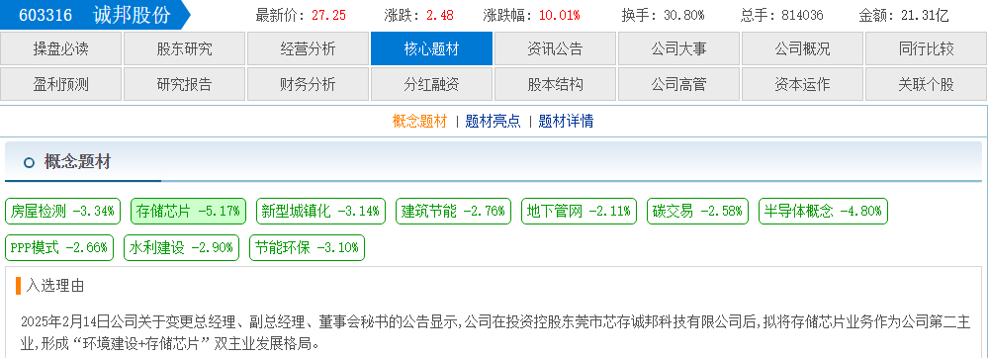Click the price change value 2.48
Screen dimensions: 988x358
[440, 15]
